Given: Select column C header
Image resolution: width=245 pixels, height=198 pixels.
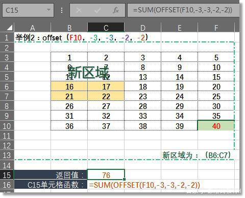Looking at the screenshot, I should (x=106, y=28).
